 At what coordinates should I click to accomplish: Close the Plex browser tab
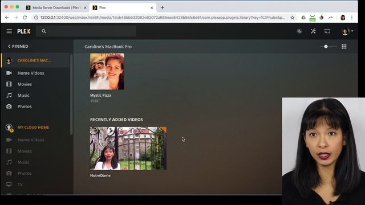152,7
